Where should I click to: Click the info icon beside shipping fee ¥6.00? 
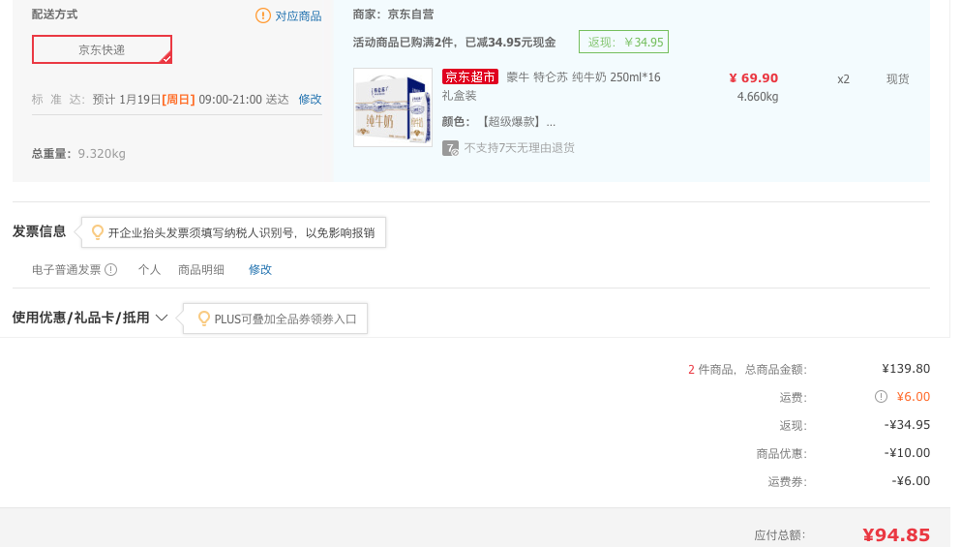pyautogui.click(x=881, y=397)
